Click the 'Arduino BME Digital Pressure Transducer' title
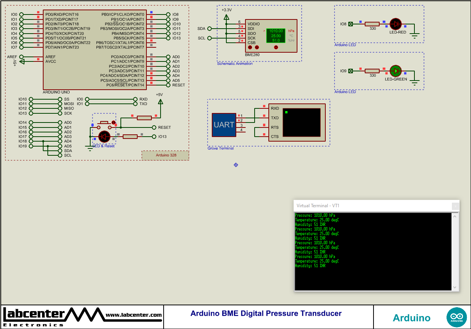Viewport: 471px width, 329px height. (266, 313)
